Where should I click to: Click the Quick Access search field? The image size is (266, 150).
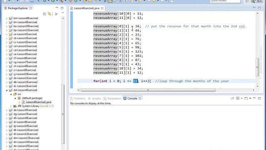[225, 1]
